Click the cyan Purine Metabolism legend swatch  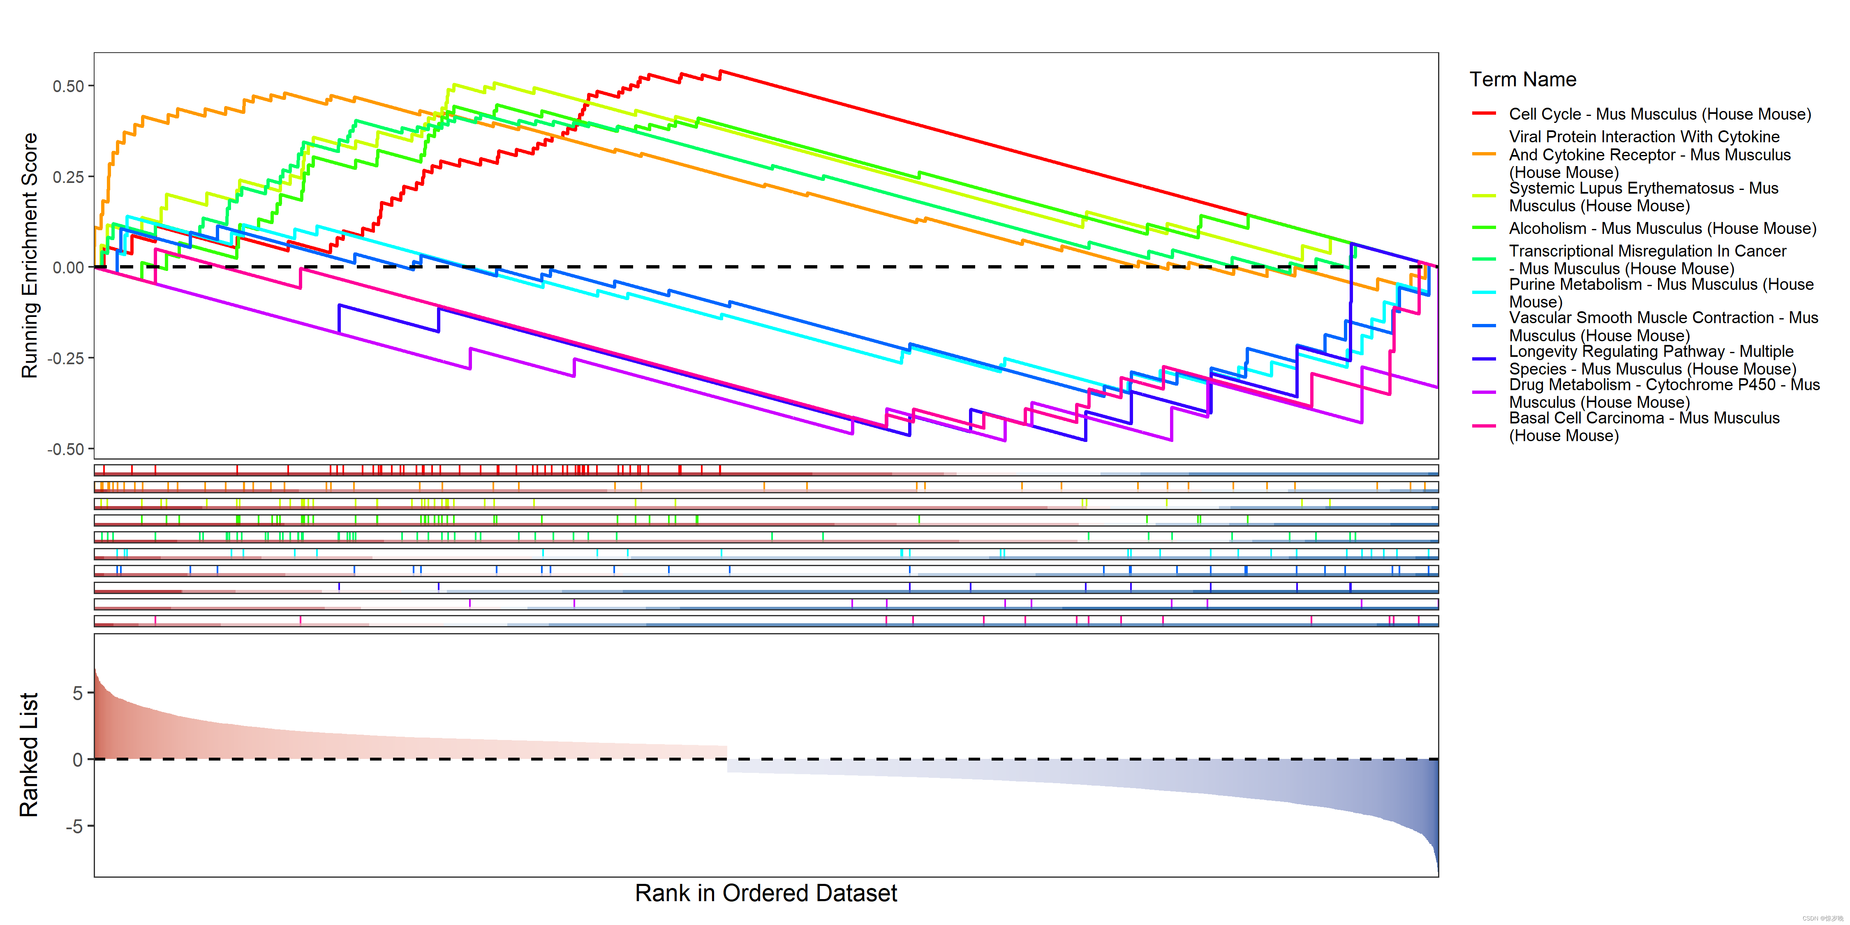pos(1484,292)
